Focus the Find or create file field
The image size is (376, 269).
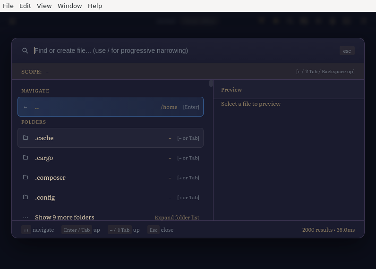pos(185,50)
